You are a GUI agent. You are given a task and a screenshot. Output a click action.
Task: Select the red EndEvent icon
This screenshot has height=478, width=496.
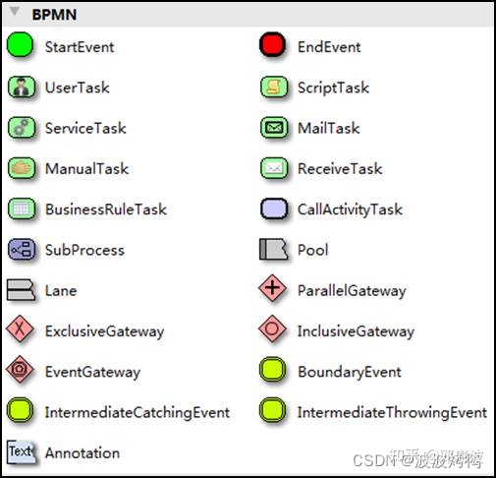click(x=273, y=44)
